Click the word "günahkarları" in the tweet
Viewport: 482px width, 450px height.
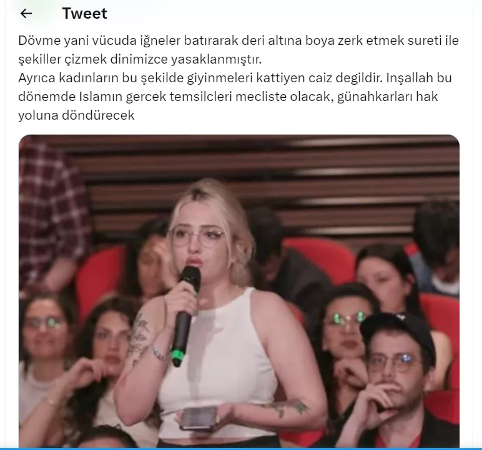point(375,97)
